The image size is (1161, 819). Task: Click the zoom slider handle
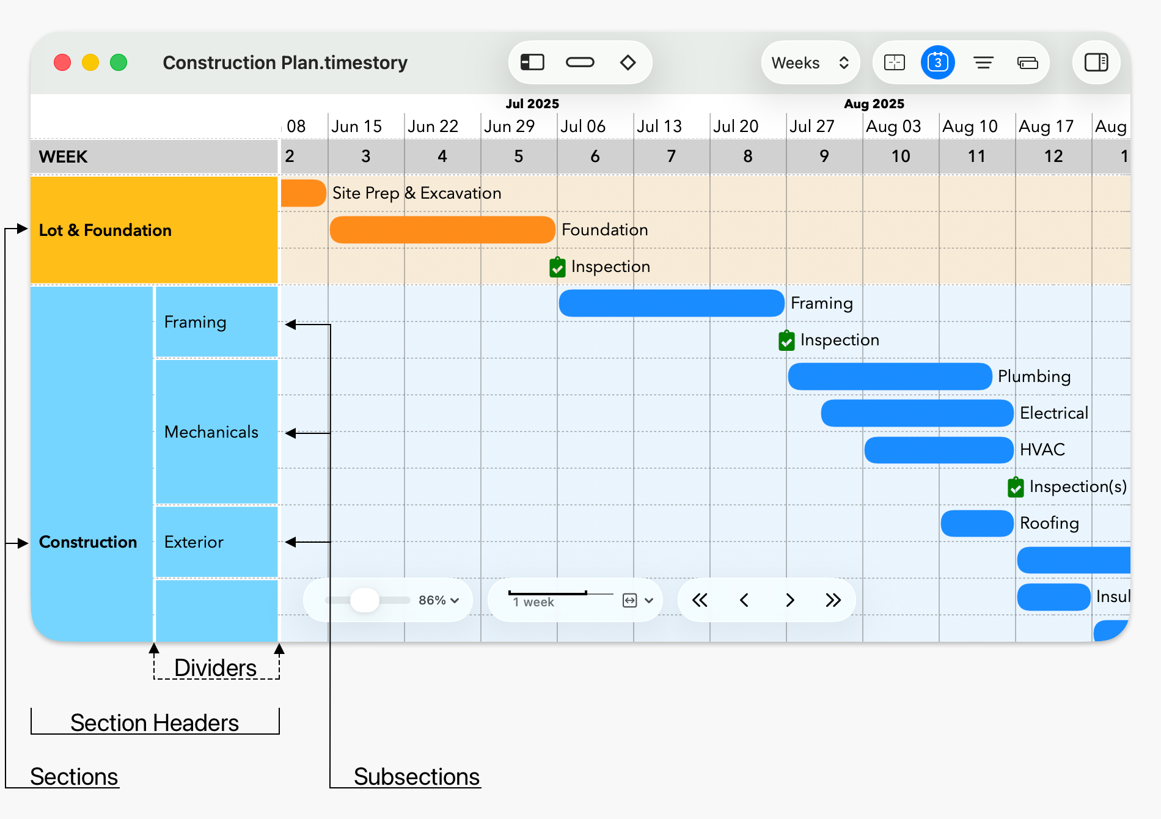[365, 600]
